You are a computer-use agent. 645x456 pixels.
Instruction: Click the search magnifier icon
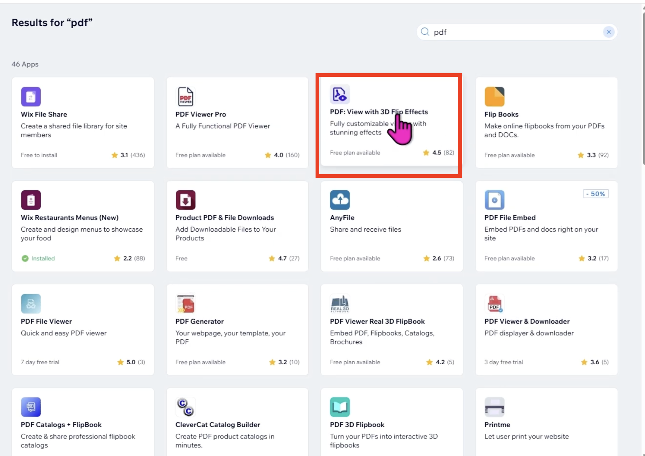pos(425,32)
